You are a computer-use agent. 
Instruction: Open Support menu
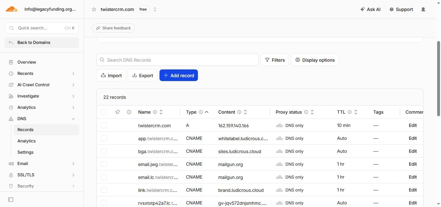(401, 9)
